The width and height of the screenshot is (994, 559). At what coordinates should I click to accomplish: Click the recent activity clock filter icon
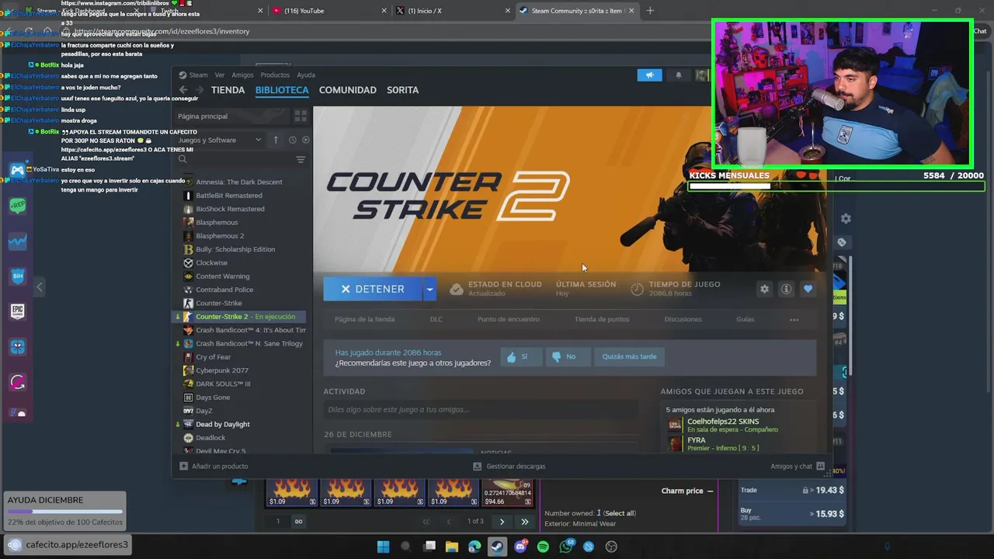(292, 140)
